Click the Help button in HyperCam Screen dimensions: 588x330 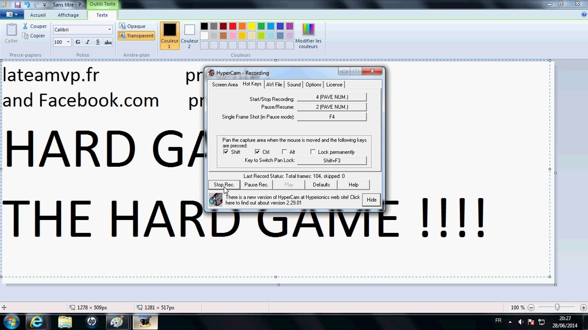click(x=353, y=185)
